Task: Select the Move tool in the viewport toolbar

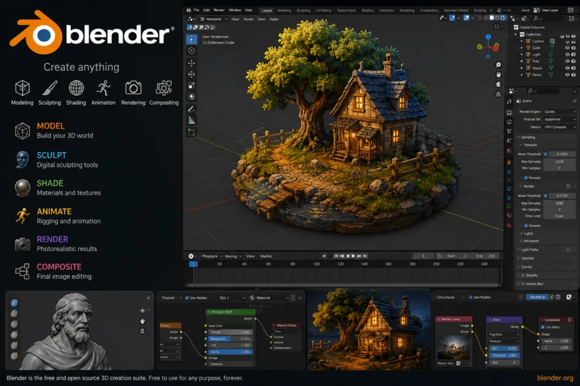Action: (191, 63)
